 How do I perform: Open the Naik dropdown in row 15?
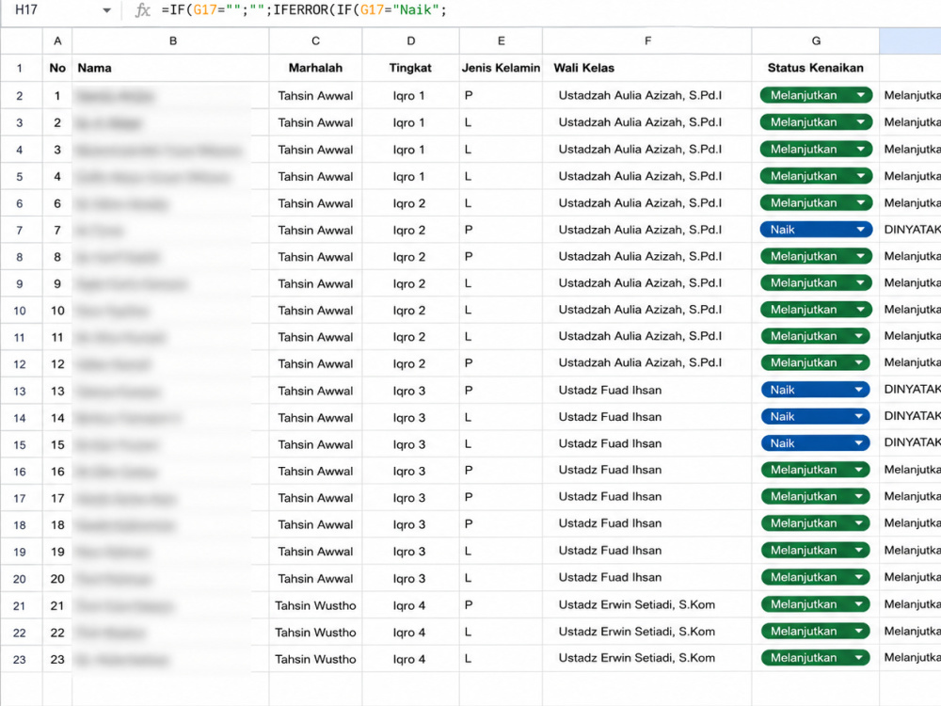(x=859, y=443)
